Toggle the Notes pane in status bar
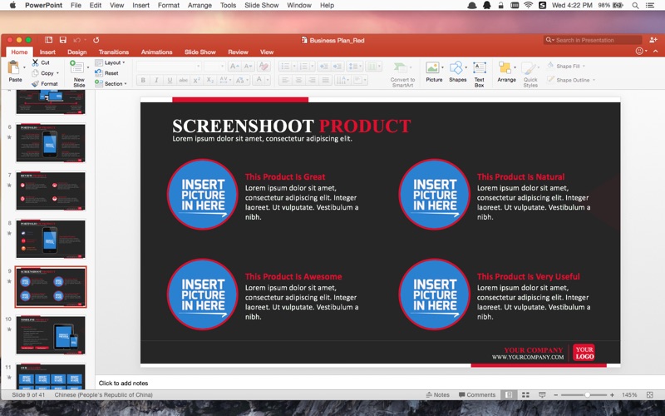The height and width of the screenshot is (416, 665). coord(437,394)
